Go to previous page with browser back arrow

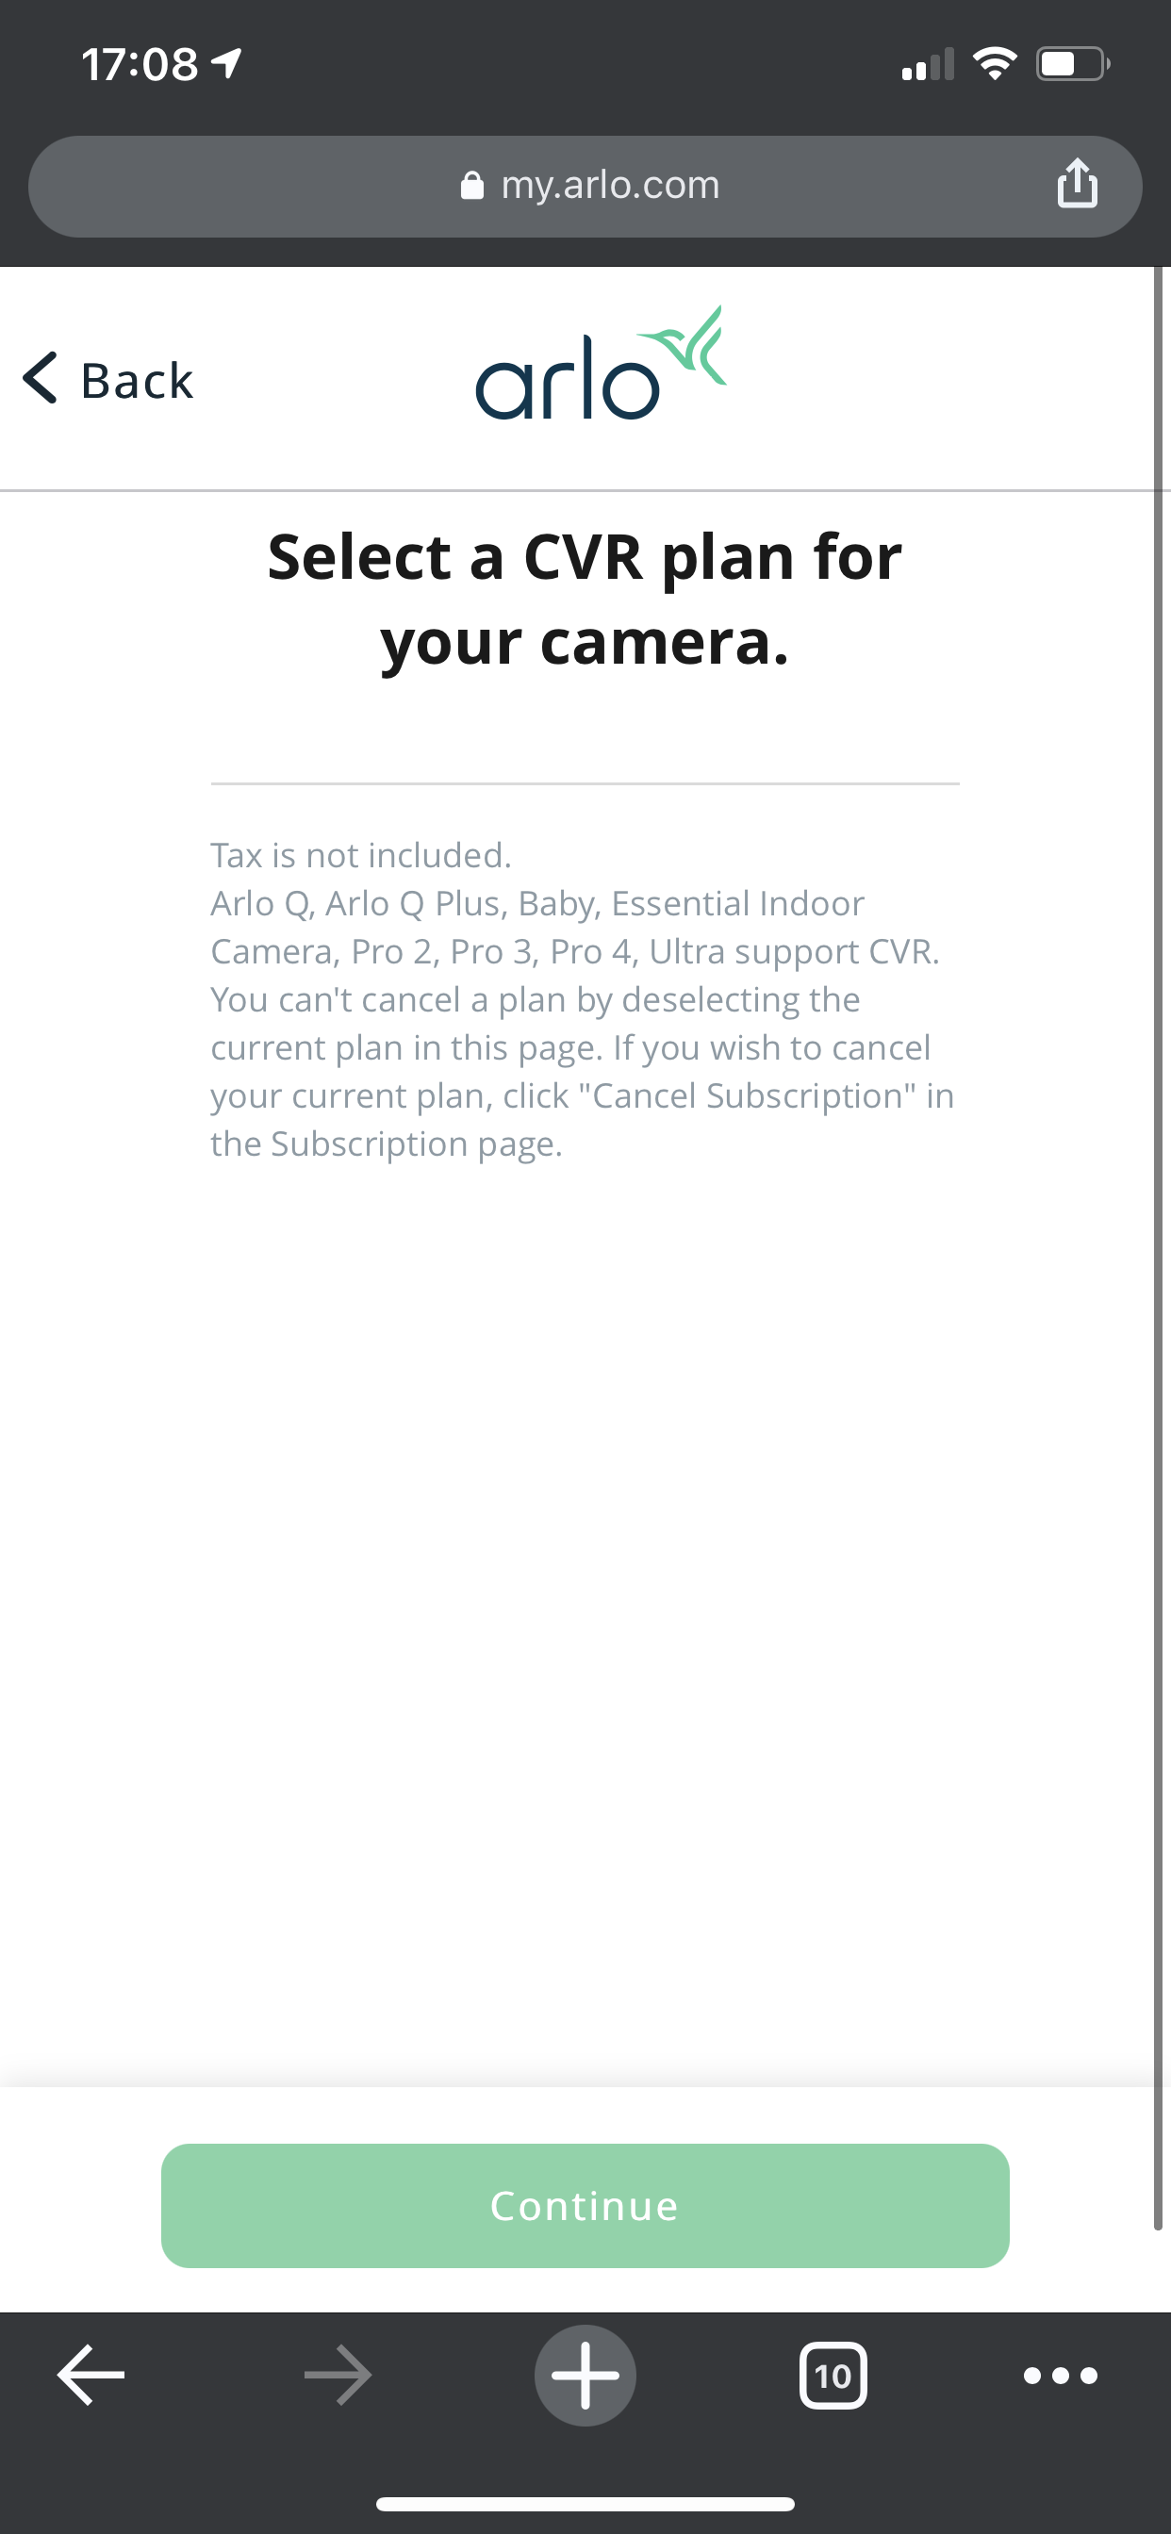coord(91,2375)
